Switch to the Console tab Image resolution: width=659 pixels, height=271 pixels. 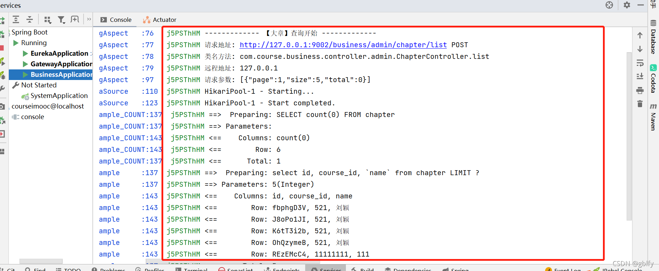[x=116, y=20]
